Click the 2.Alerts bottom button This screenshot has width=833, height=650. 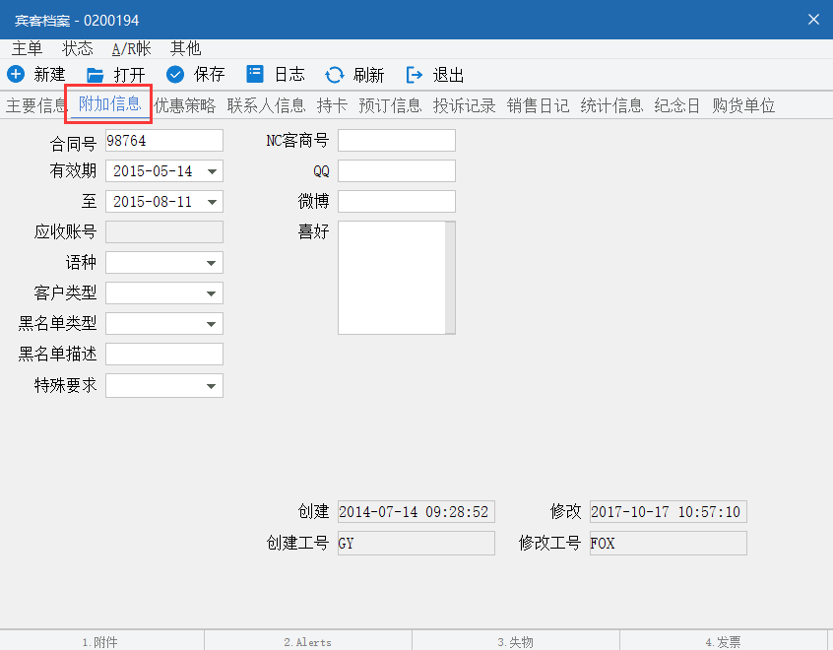[307, 641]
